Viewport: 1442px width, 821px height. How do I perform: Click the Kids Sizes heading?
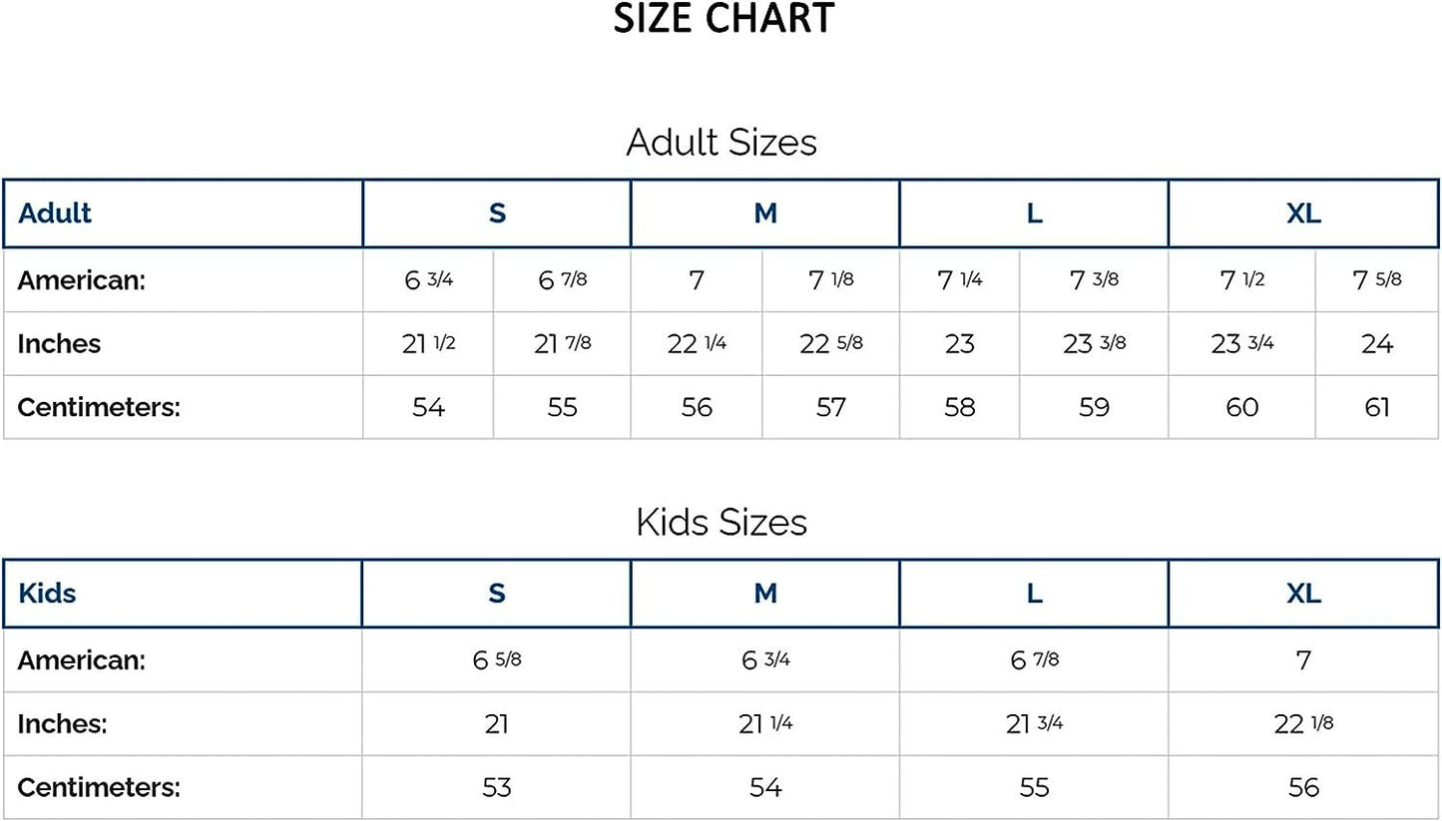click(x=721, y=523)
